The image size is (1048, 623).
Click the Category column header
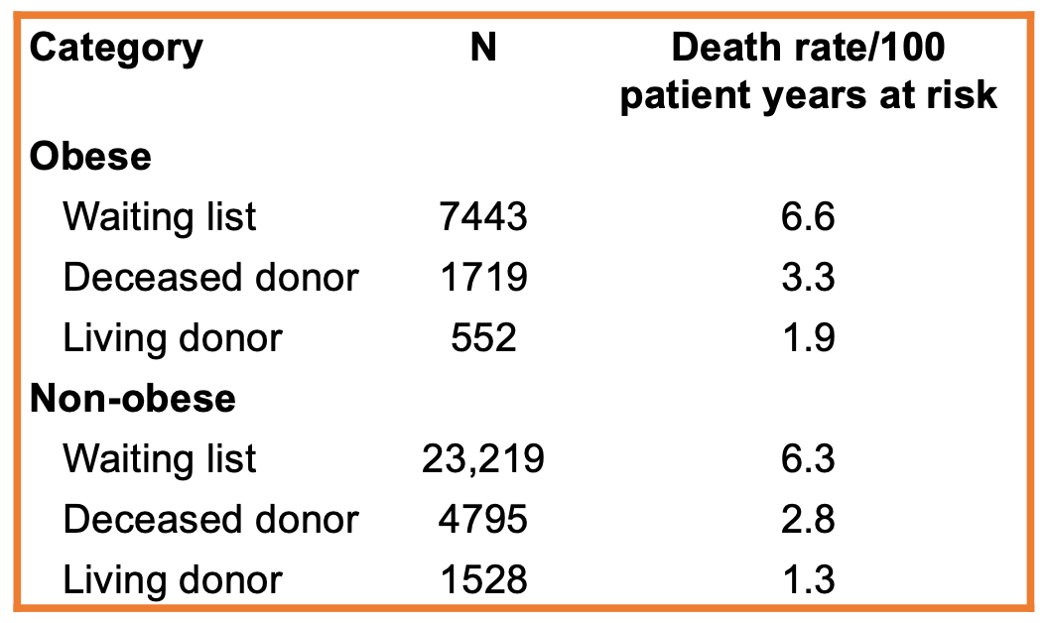116,48
